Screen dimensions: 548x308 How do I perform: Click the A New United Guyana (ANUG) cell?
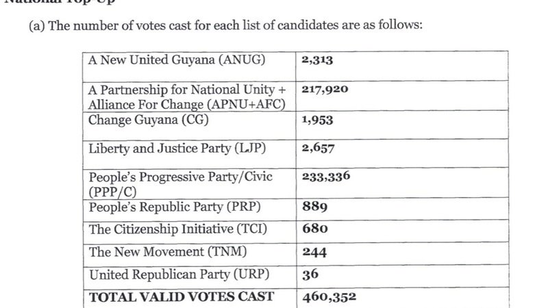pos(177,60)
